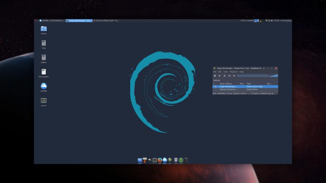Click the DeaDBeeF seek bar
Viewport: 326px width, 183px height.
(252, 76)
